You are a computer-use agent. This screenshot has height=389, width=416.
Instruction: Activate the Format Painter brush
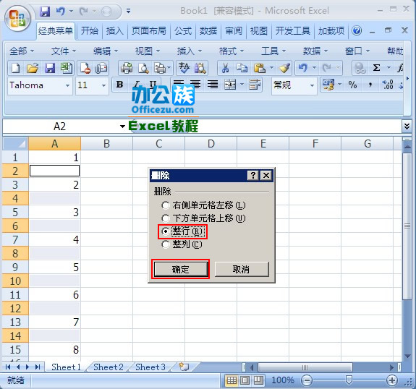point(284,68)
